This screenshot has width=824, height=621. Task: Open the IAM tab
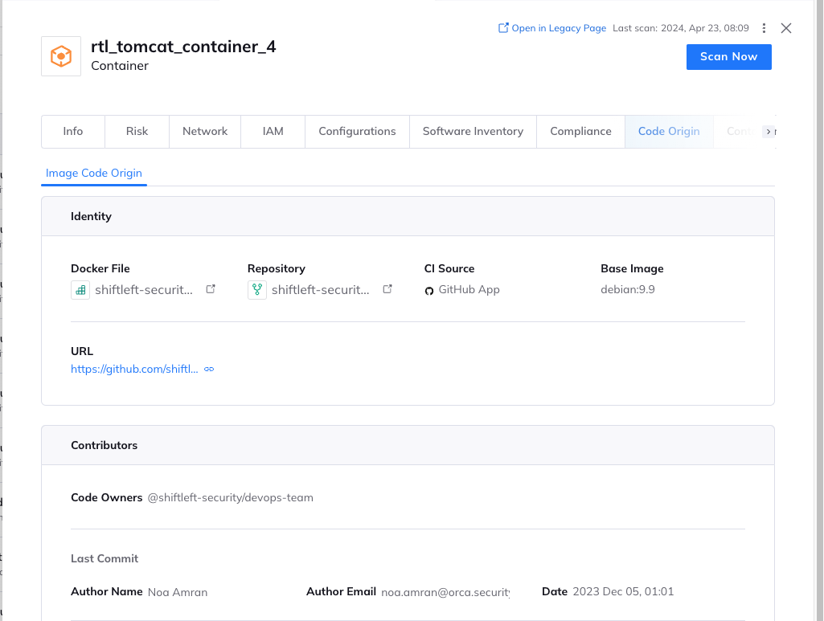point(273,131)
